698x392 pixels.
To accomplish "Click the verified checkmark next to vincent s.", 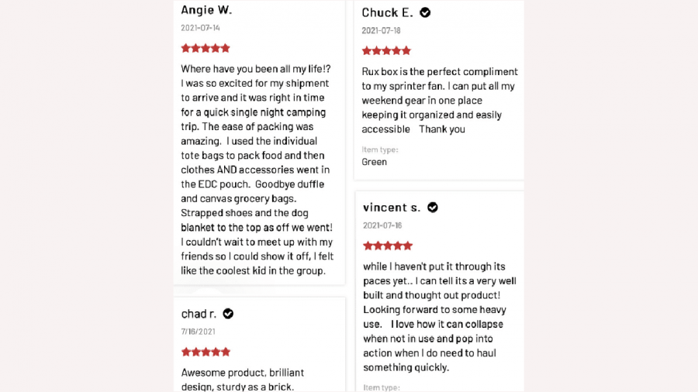I will point(433,207).
